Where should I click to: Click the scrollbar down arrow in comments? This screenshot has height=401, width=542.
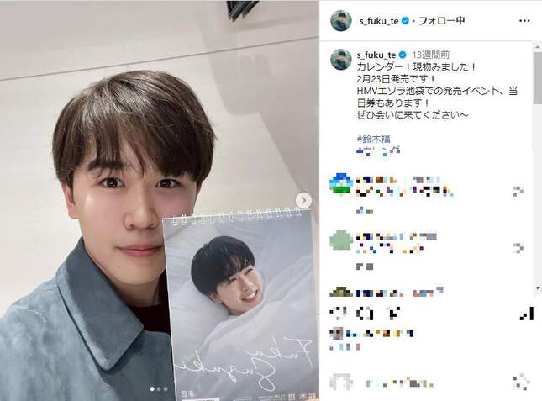pos(538,287)
